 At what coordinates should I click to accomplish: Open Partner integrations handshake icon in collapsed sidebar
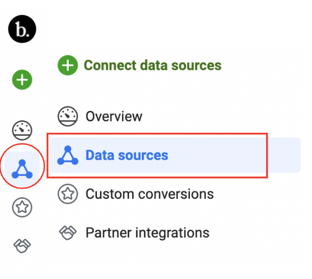22,246
